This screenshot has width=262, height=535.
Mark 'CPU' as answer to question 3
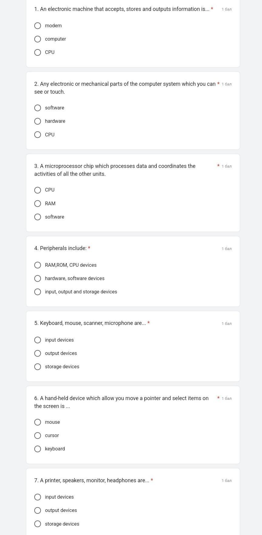(38, 190)
